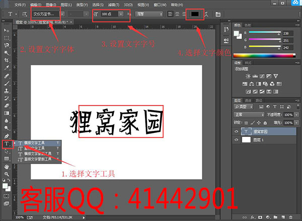
Task: Select the Blur tool
Action: (7, 121)
